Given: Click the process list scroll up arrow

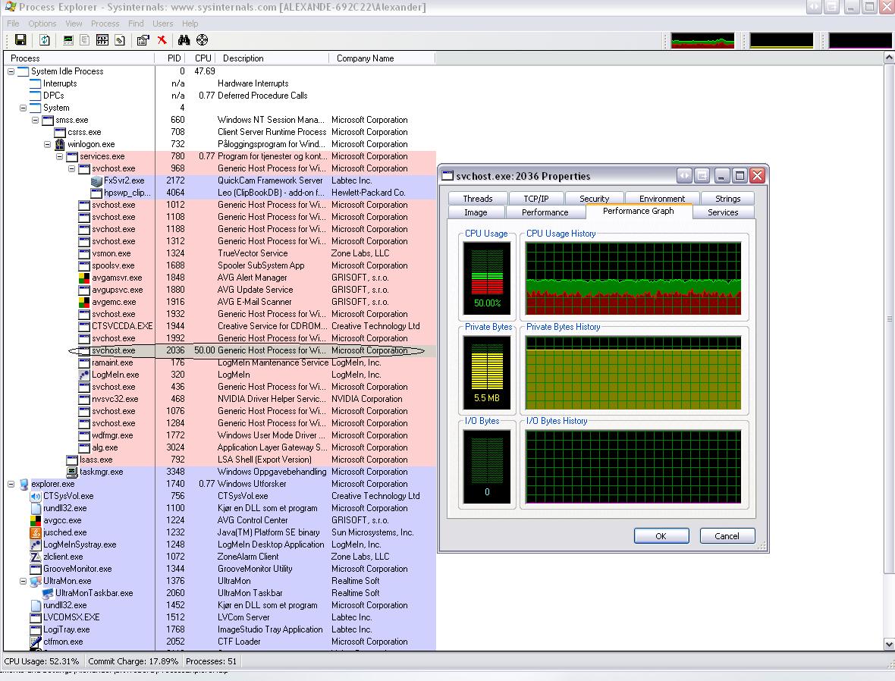Looking at the screenshot, I should click(889, 58).
